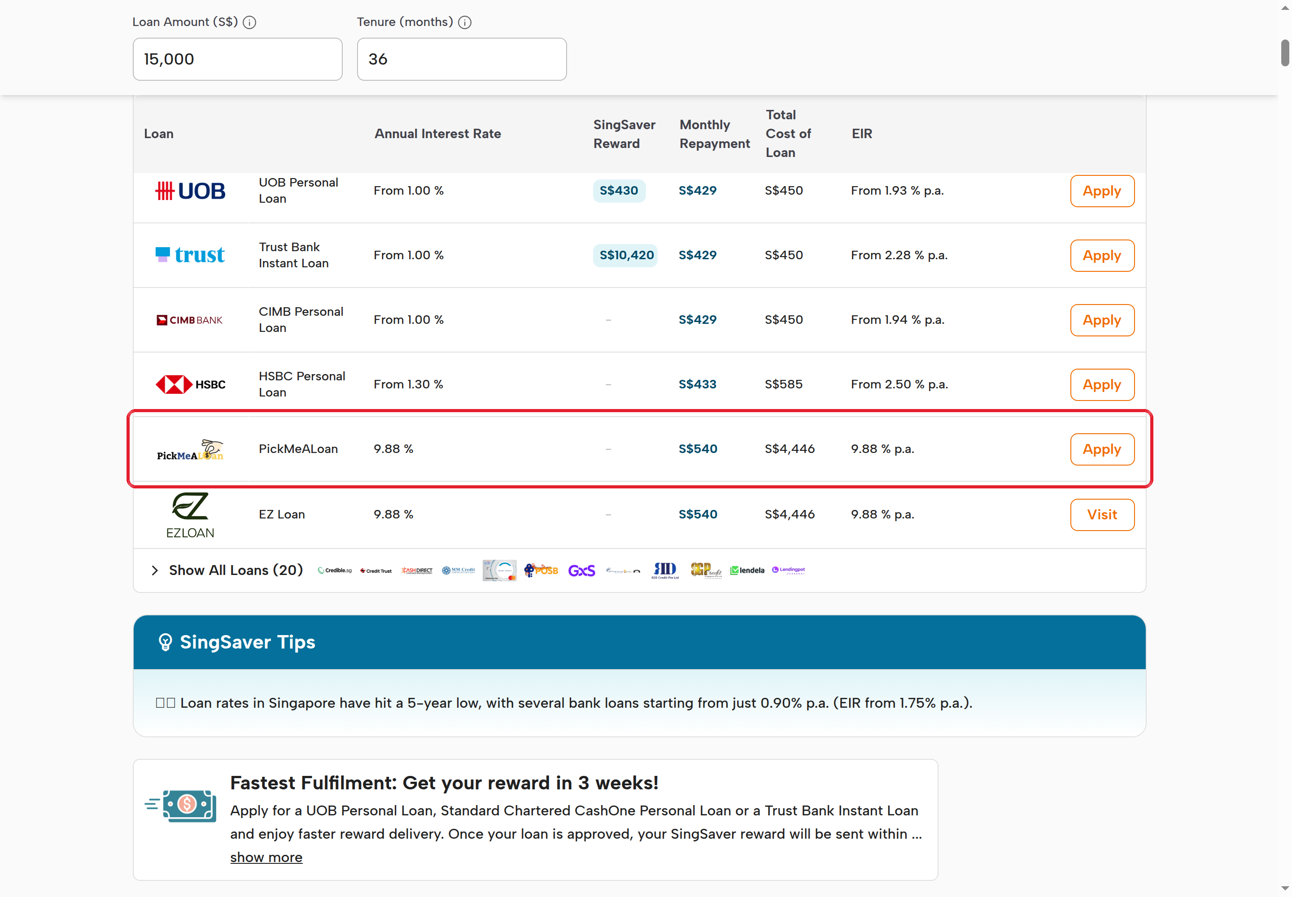
Task: Click 'Show All Loans (20)' text
Action: click(x=236, y=570)
